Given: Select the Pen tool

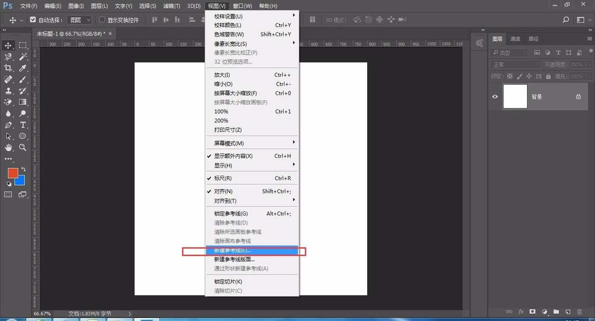Looking at the screenshot, I should pos(9,125).
